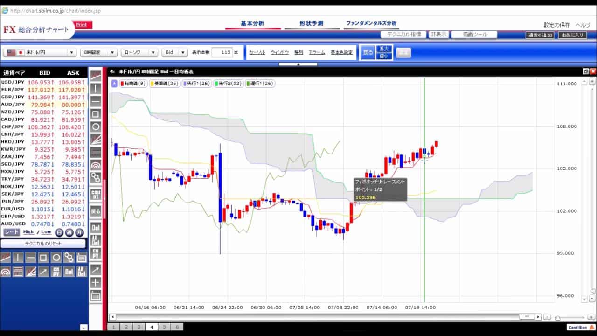Viewport: 597px width, 336px height.
Task: Click the 通貨の追加 button
Action: [x=540, y=35]
